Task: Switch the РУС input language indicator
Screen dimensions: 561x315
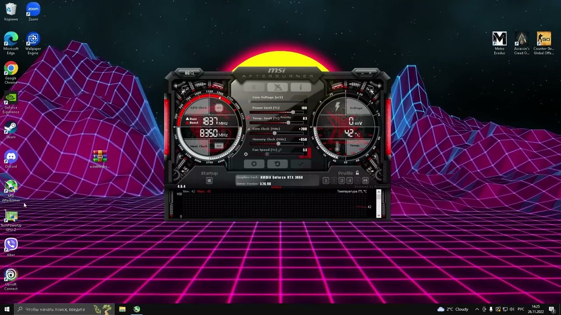Action: (x=521, y=309)
